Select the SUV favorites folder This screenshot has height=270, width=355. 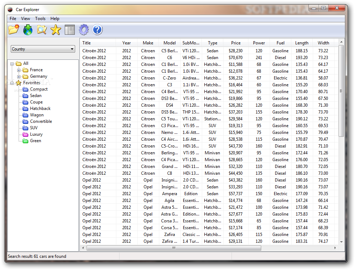click(34, 128)
